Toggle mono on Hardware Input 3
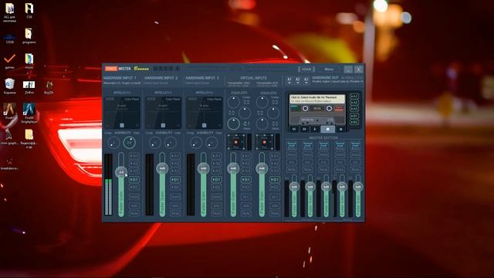The width and height of the screenshot is (494, 278). 217,197
